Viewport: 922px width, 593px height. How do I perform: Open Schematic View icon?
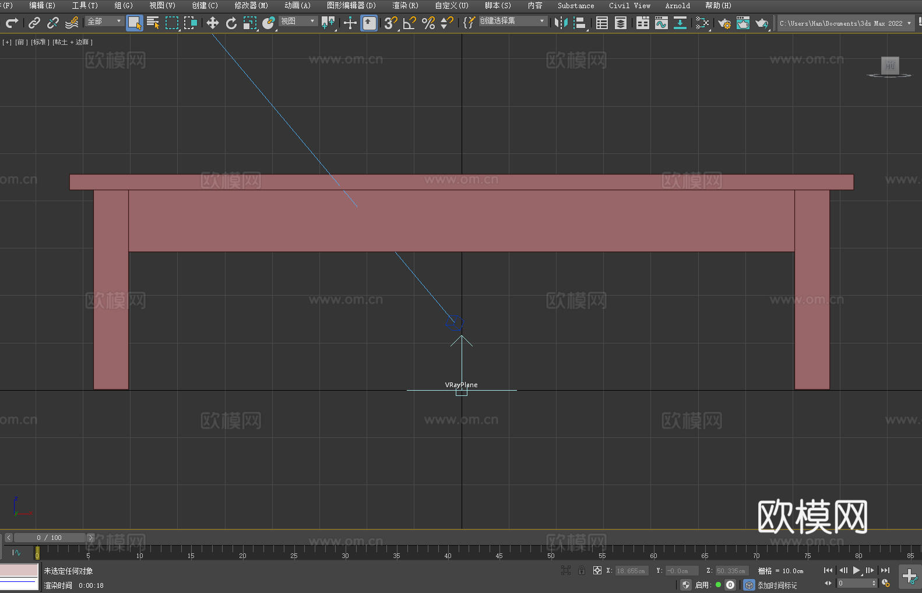(x=680, y=23)
